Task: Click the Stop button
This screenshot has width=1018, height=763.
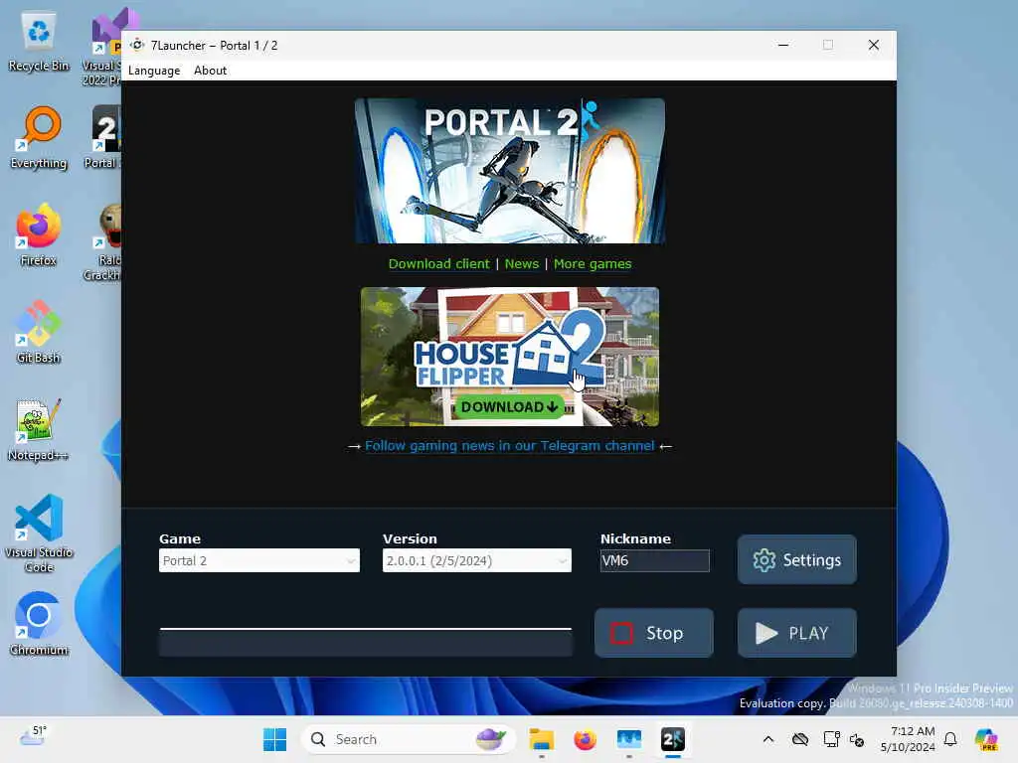Action: pos(654,633)
